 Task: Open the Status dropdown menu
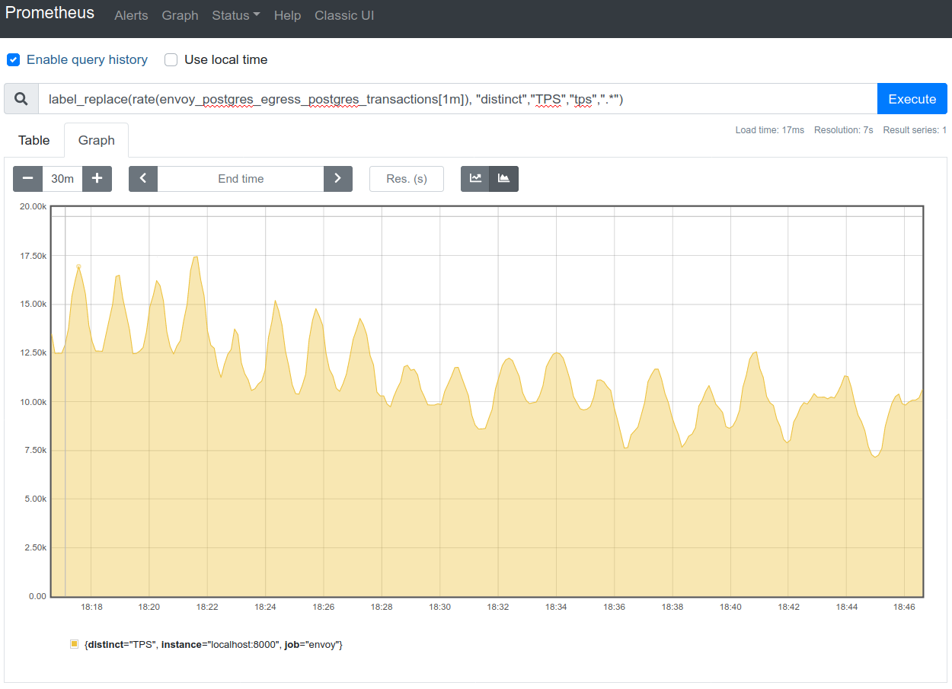[236, 15]
